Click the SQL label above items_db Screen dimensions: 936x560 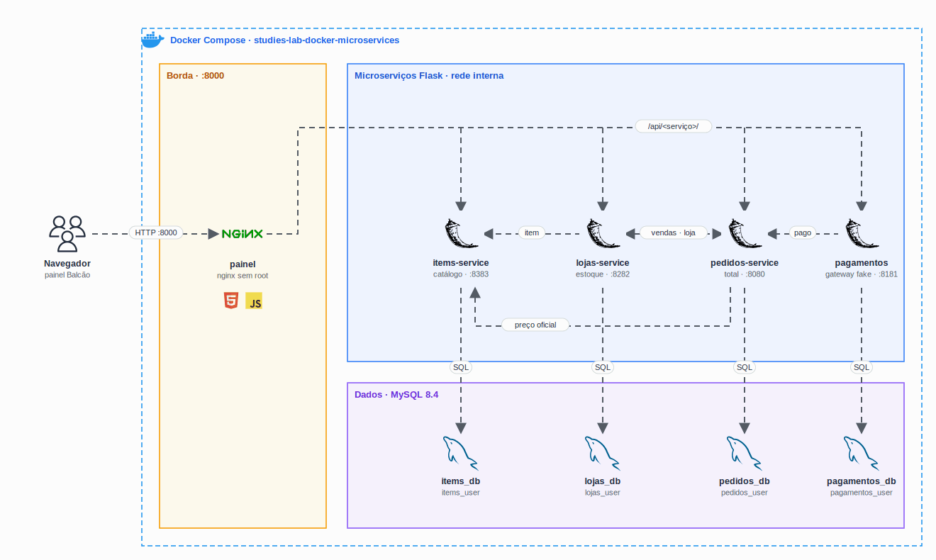tap(461, 367)
